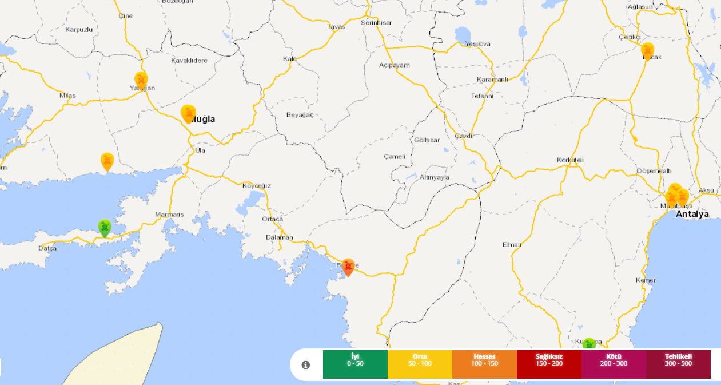Screen dimensions: 721x385
Task: Select the yellow marker at Bucak
Action: 647,51
